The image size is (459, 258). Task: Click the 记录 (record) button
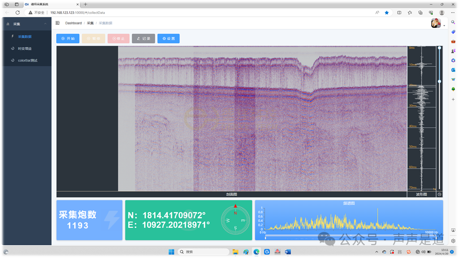(143, 38)
